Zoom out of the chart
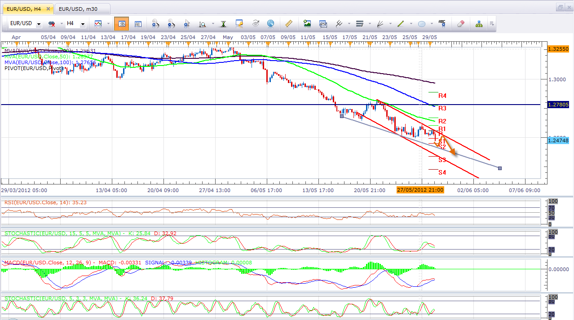The height and width of the screenshot is (320, 574). [171, 23]
